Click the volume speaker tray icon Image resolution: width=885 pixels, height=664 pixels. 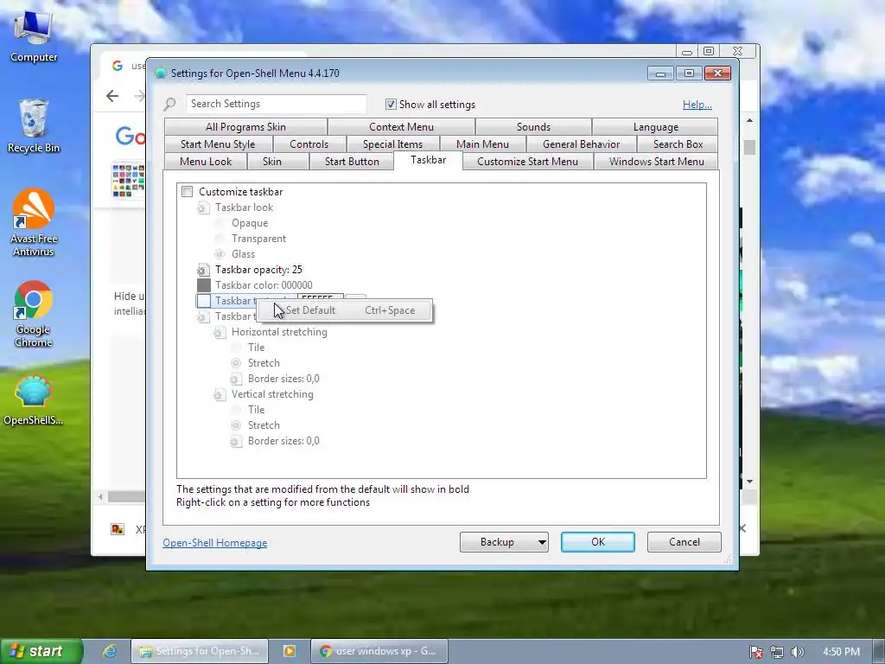797,652
